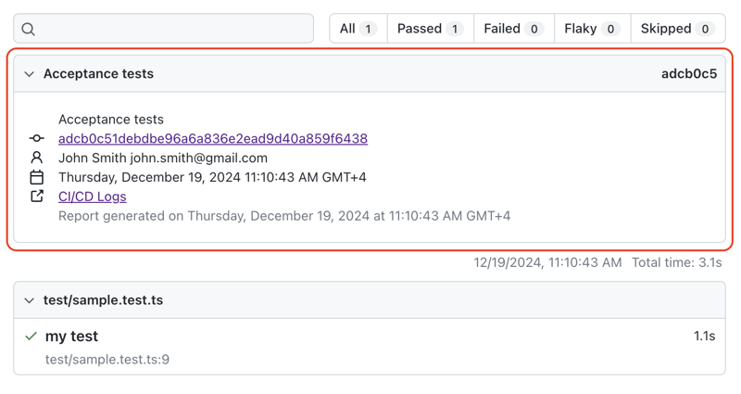Filter by Skipped tests

[677, 29]
